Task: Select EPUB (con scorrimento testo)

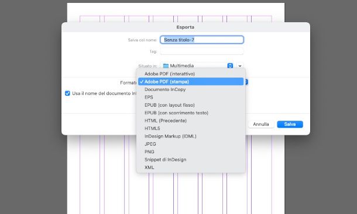Action: click(x=191, y=113)
